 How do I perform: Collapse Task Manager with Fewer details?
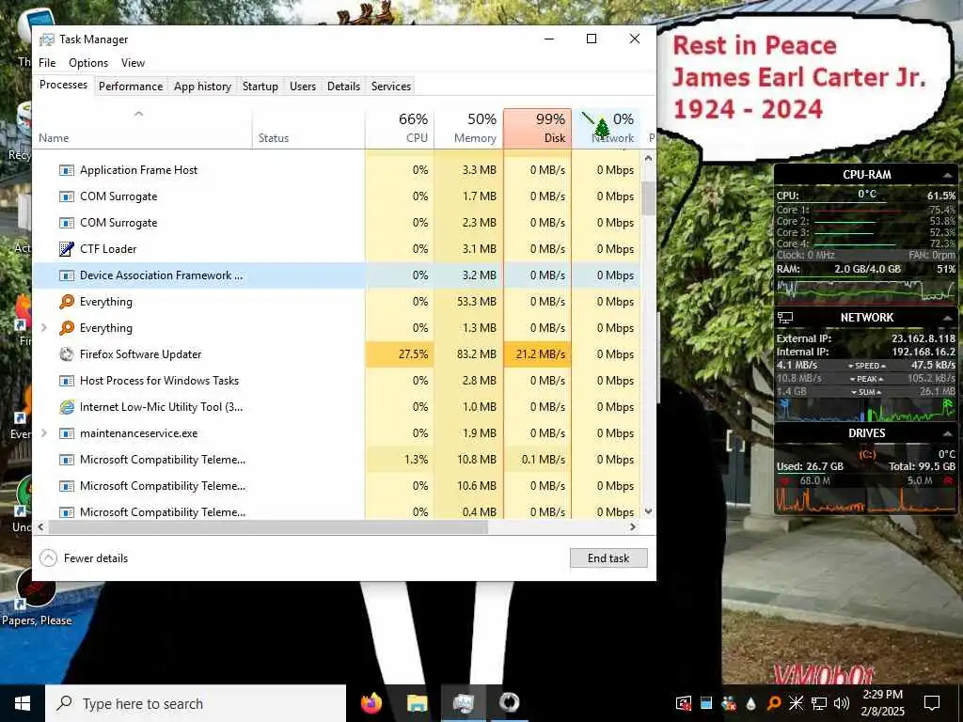[x=84, y=558]
